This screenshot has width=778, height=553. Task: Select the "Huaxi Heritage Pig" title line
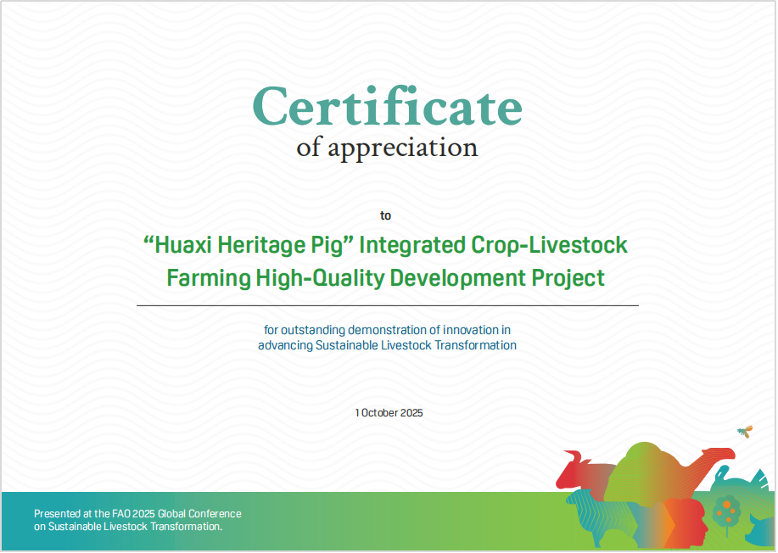386,246
